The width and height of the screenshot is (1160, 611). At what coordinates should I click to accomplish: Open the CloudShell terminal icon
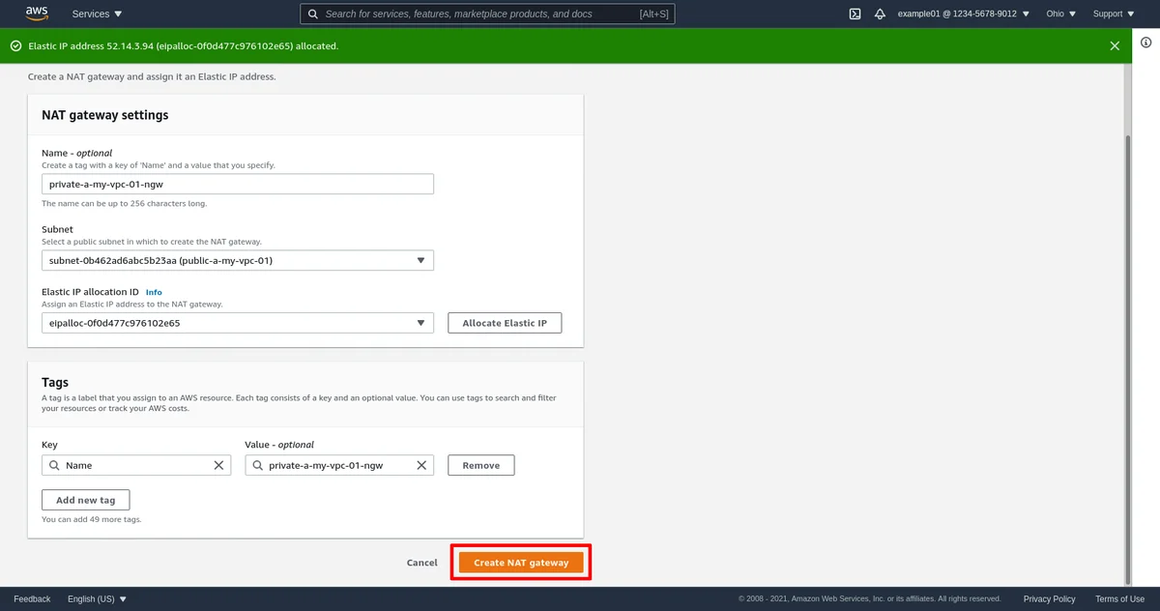855,14
